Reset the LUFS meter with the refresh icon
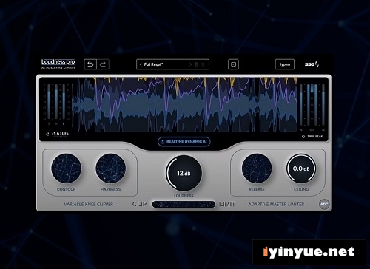Viewport: 370px width, 269px height. click(47, 134)
